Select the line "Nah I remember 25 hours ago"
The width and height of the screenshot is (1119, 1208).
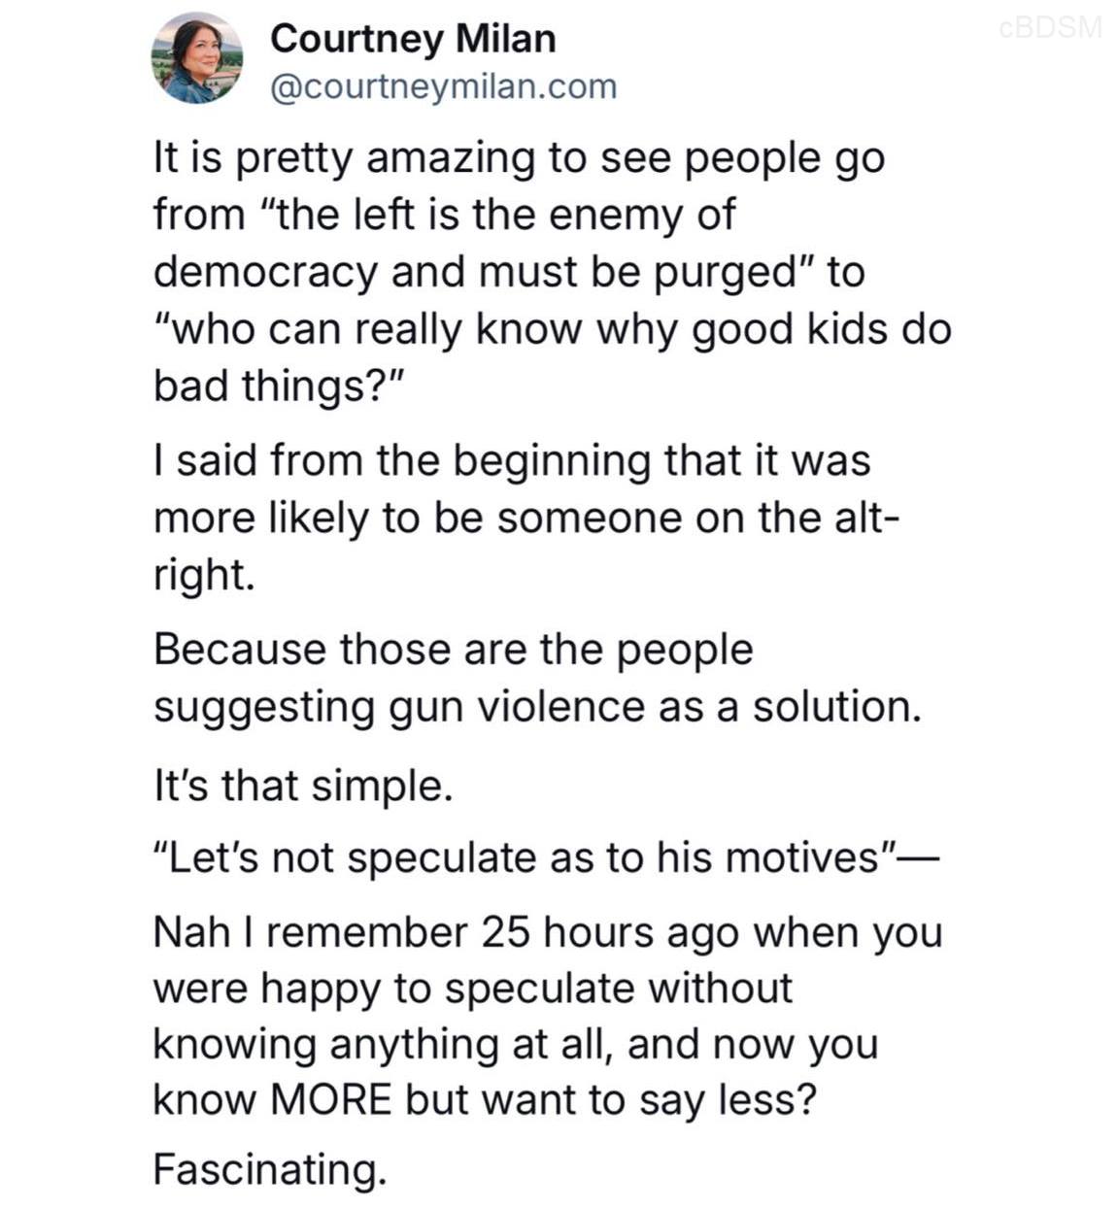pyautogui.click(x=548, y=932)
